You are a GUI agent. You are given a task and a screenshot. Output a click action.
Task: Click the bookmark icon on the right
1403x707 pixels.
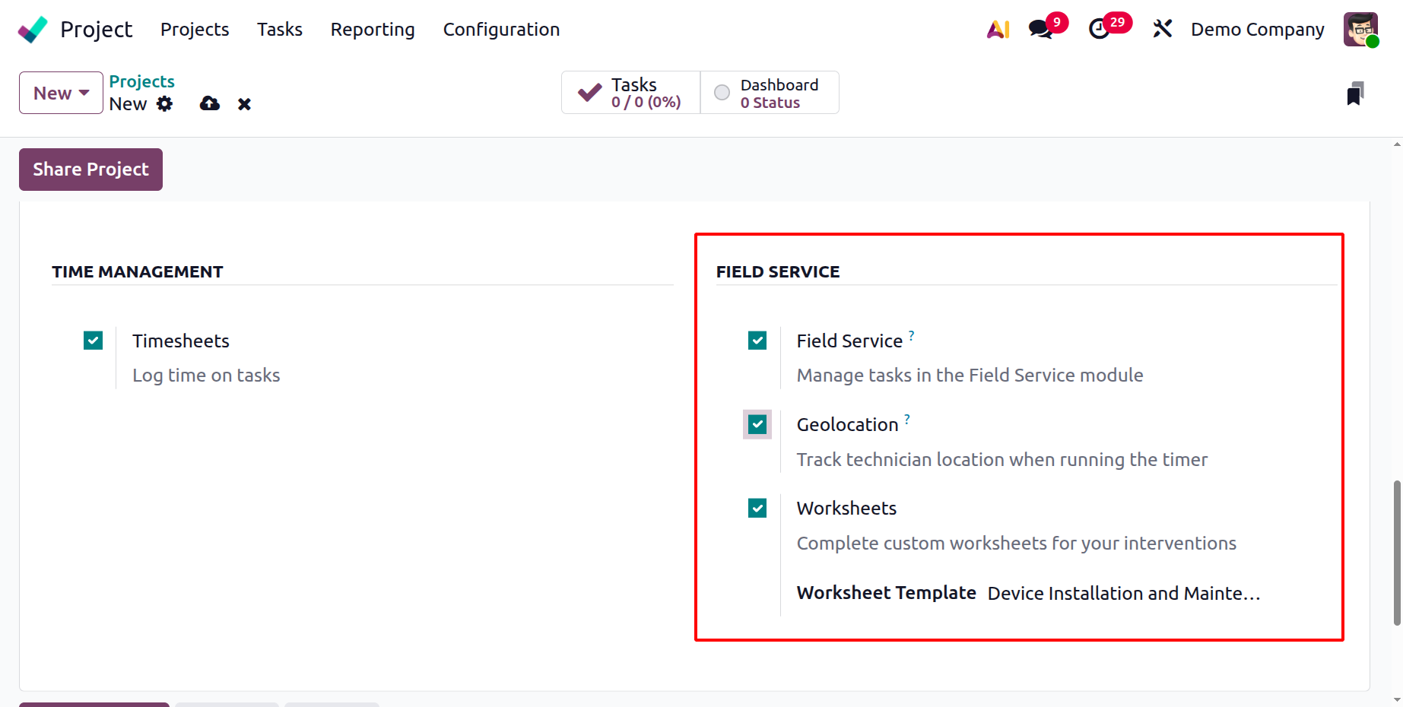pos(1354,94)
